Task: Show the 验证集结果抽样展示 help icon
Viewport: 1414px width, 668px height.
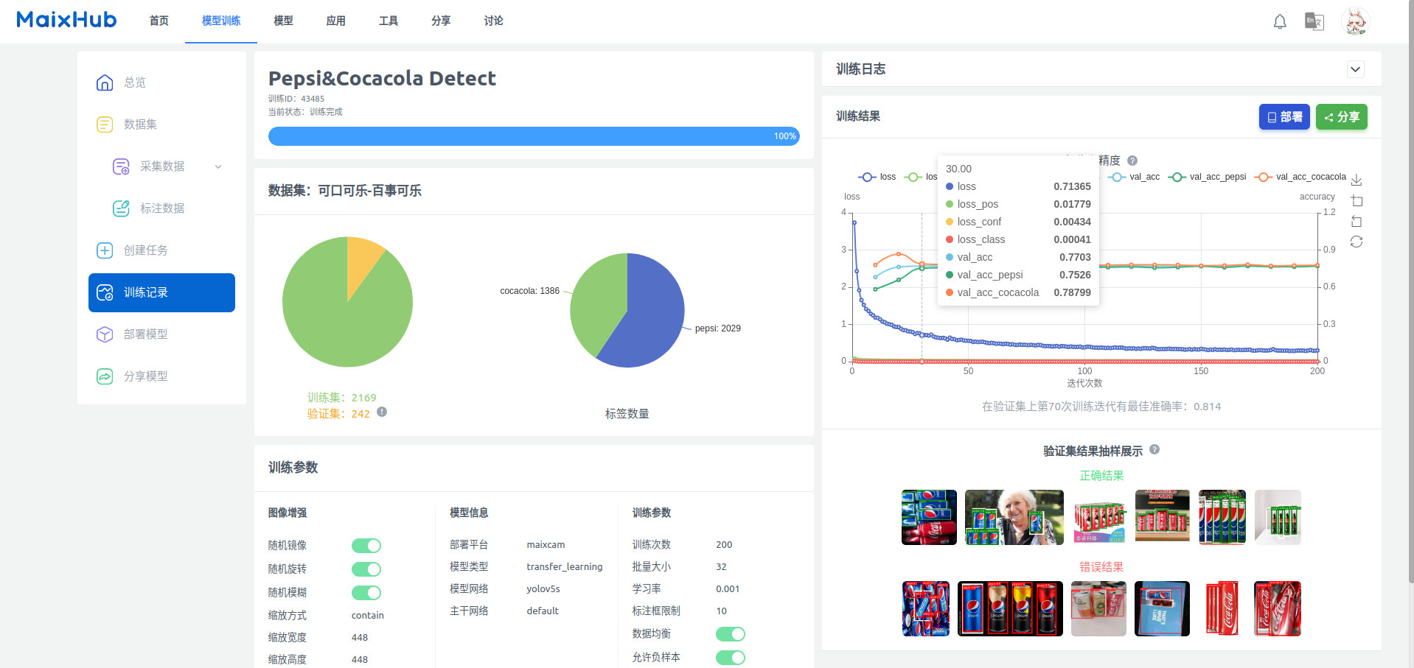Action: coord(1154,449)
